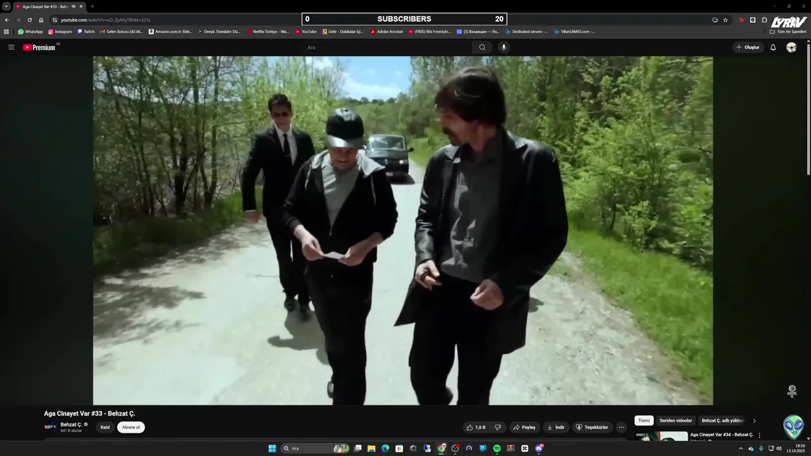Open YouTube notifications bell
811x456 pixels.
[773, 47]
